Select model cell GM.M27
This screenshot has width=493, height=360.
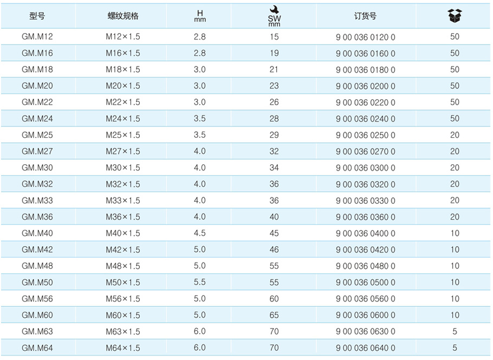tap(37, 151)
